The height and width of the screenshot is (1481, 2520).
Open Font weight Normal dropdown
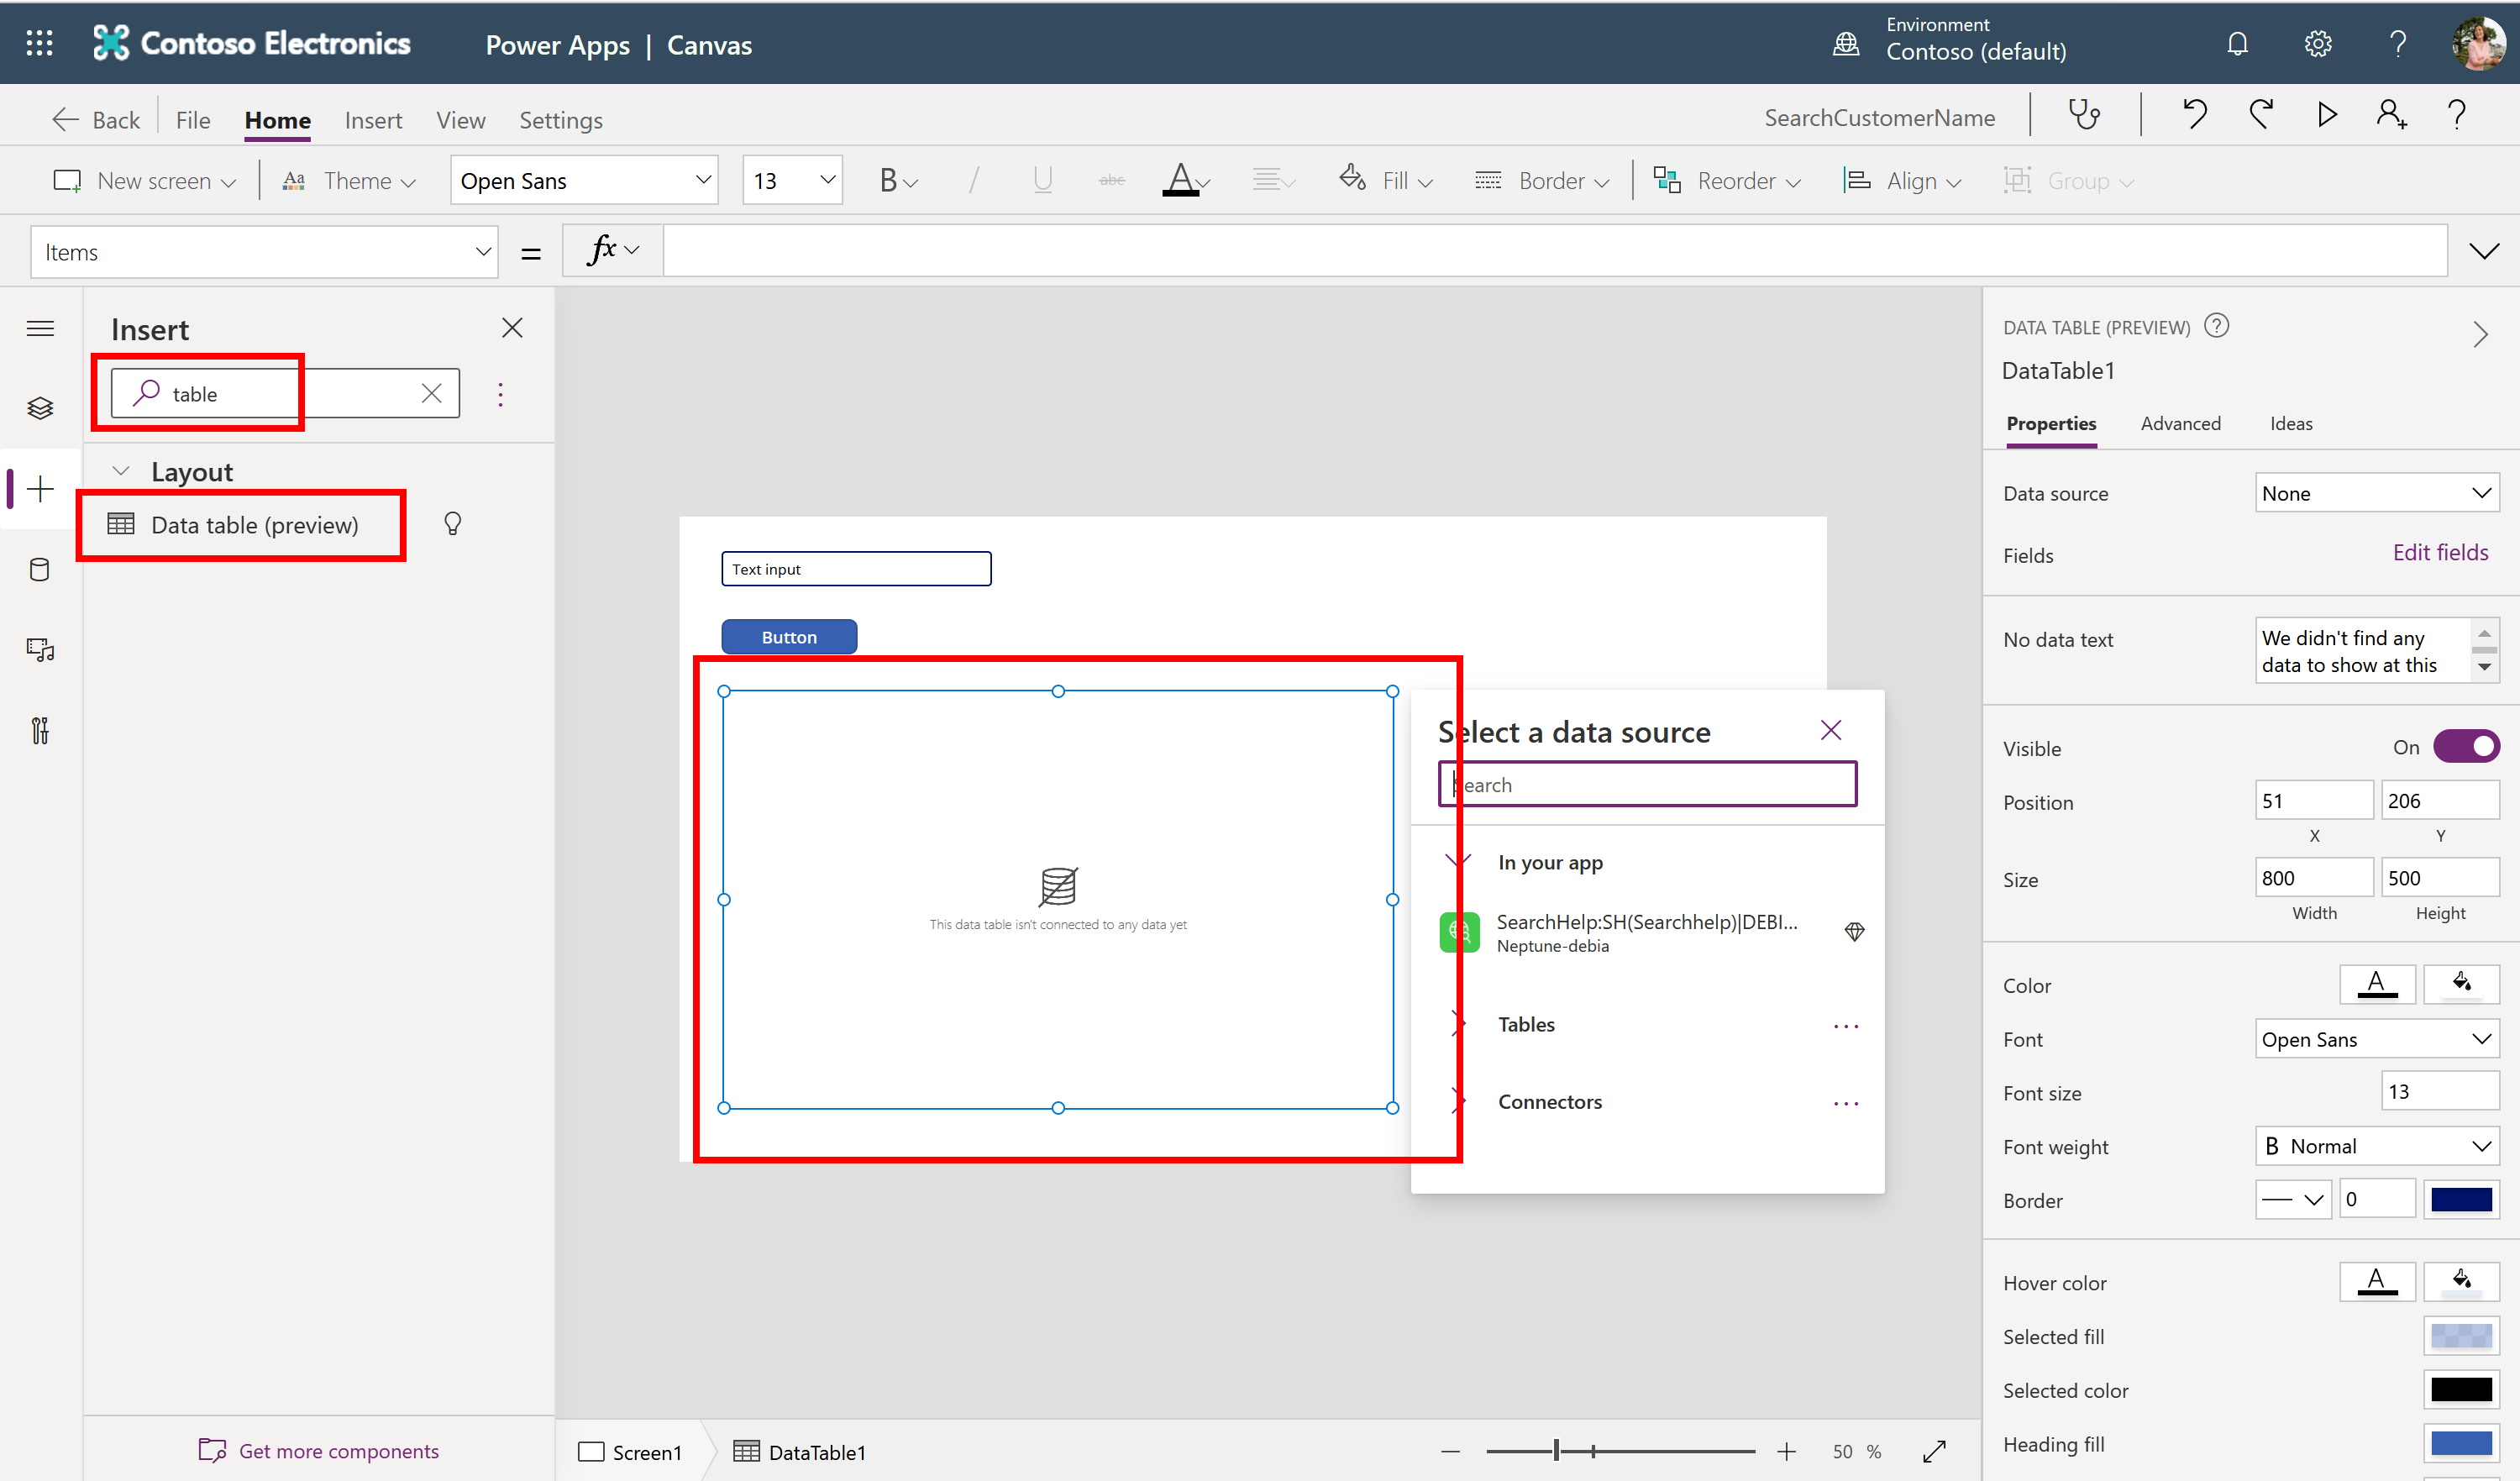(2377, 1146)
